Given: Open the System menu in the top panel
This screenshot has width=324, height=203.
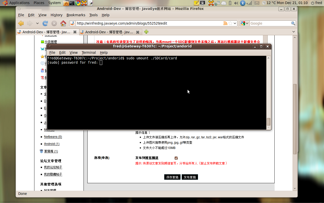Looking at the screenshot, I should coord(54,3).
